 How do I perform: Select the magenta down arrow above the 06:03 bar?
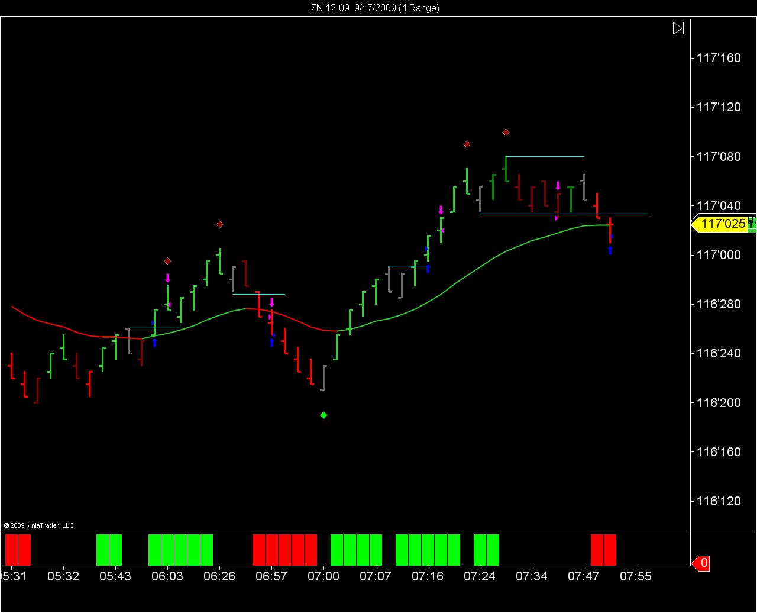pos(167,278)
